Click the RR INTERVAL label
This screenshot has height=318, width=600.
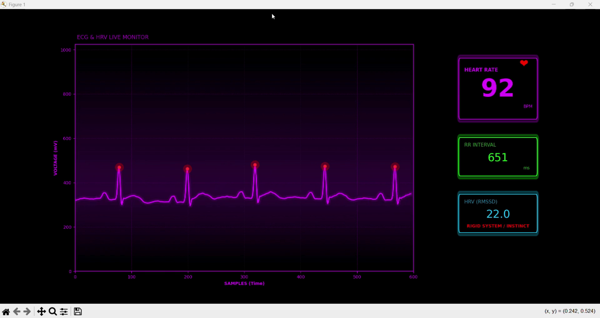point(480,145)
